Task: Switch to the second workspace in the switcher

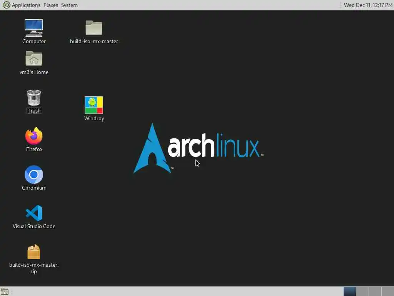Action: click(x=362, y=291)
